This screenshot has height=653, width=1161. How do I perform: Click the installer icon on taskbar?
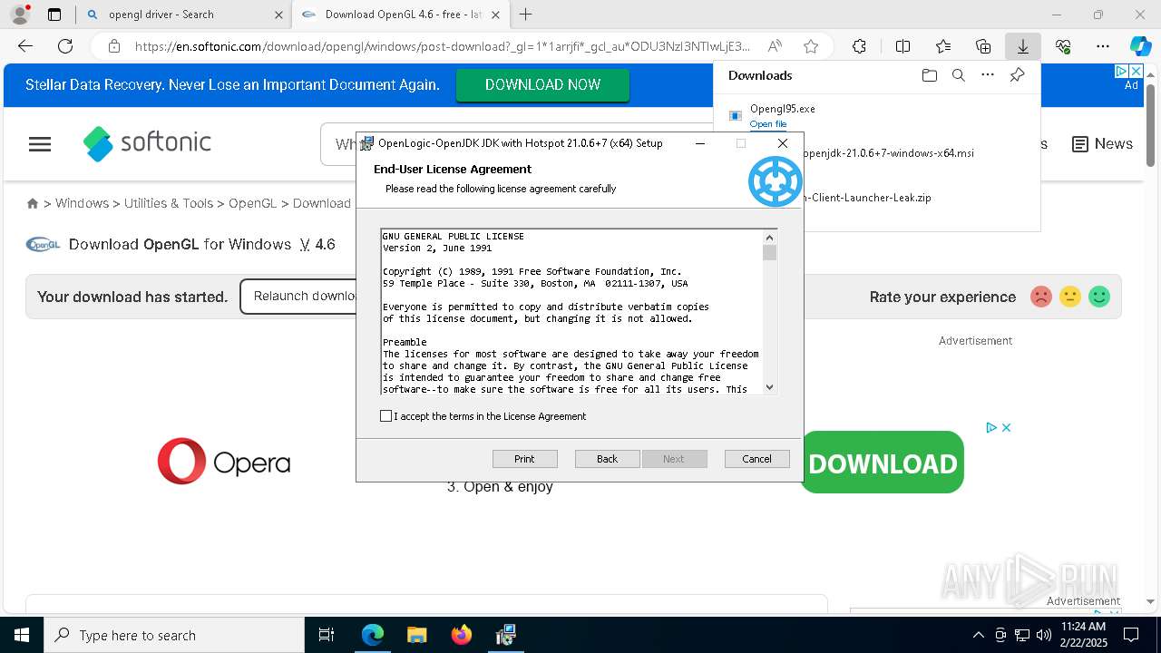coord(506,635)
